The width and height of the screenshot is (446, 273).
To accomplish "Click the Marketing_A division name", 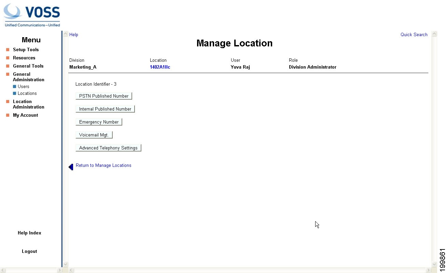I will click(83, 67).
